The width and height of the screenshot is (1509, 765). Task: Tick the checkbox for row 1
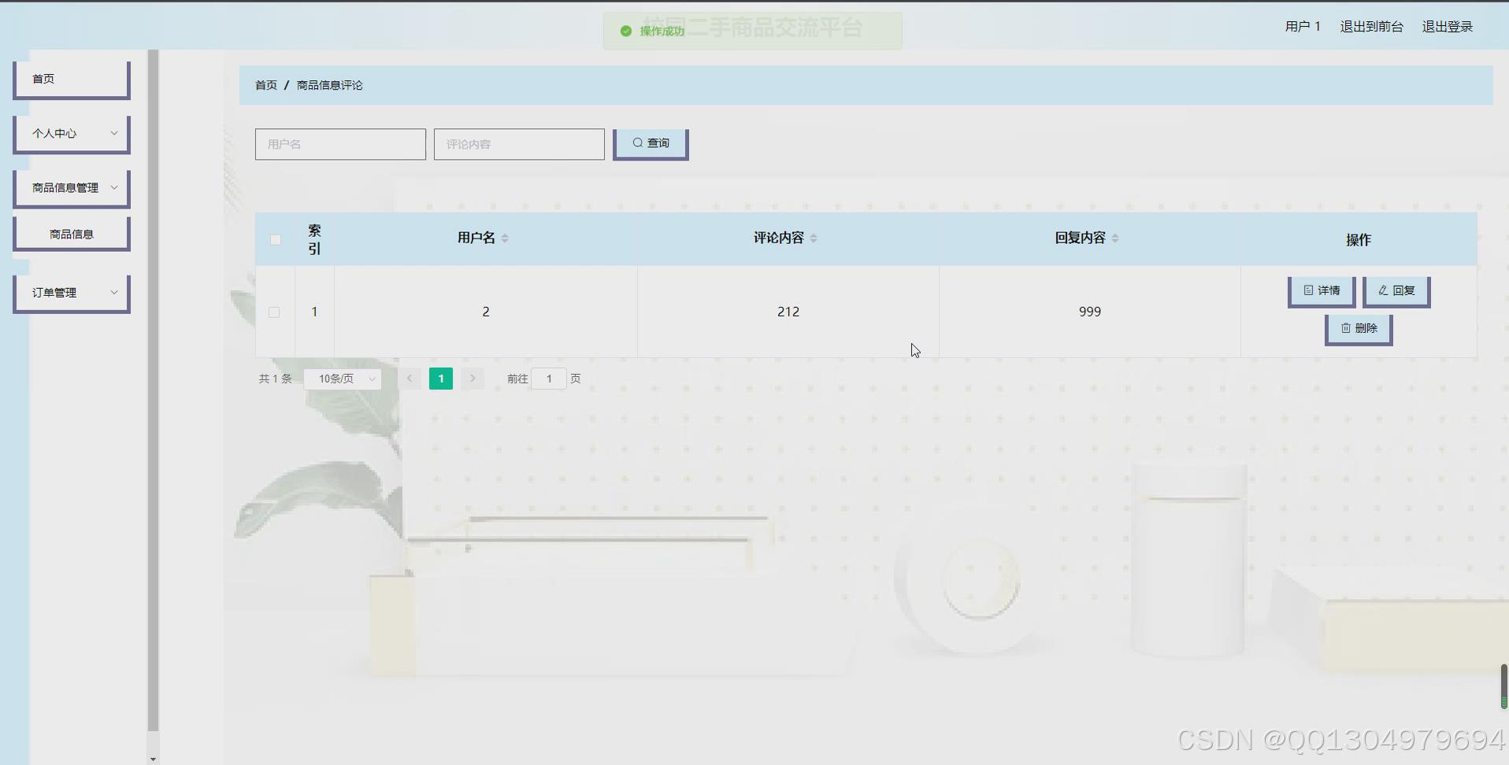(274, 312)
